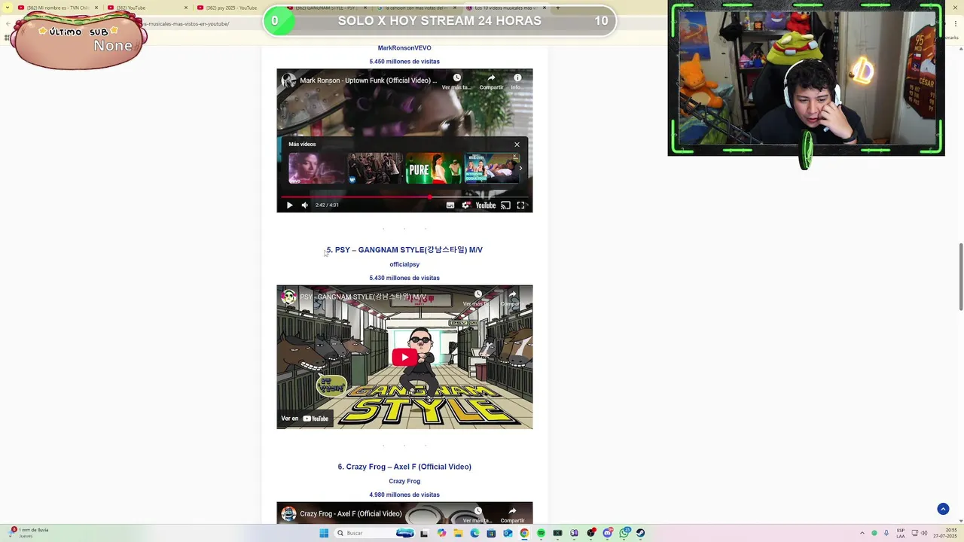Image resolution: width=964 pixels, height=542 pixels.
Task: Open File Explorer from taskbar
Action: click(458, 533)
